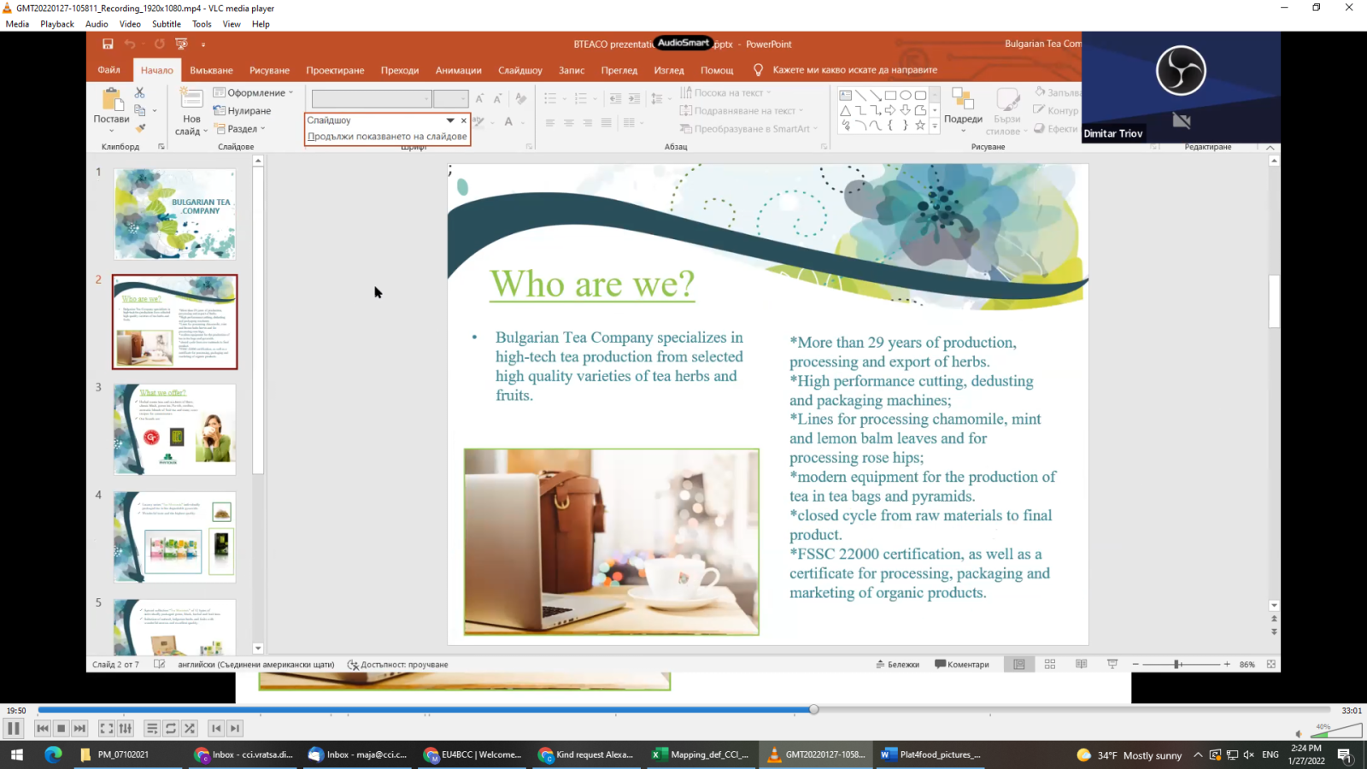
Task: Open VLC Help menu
Action: pyautogui.click(x=261, y=24)
